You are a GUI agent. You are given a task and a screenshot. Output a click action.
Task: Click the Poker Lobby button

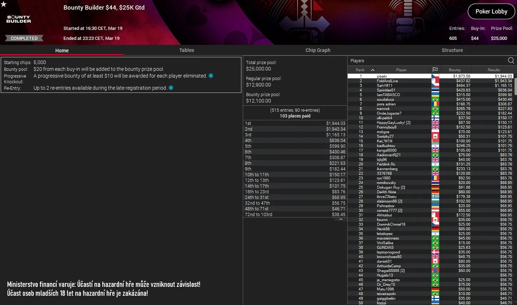(491, 11)
